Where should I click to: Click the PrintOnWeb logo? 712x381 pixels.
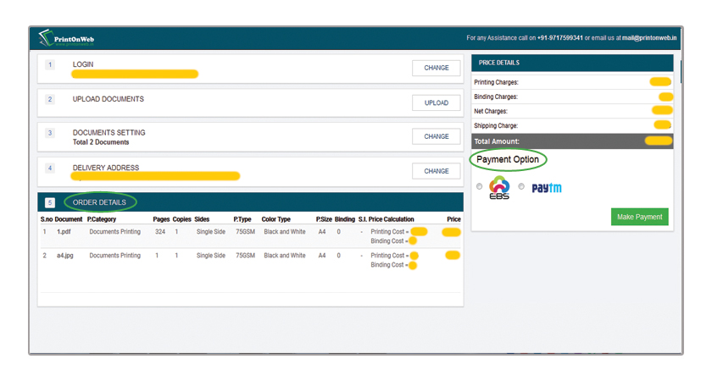(x=66, y=38)
